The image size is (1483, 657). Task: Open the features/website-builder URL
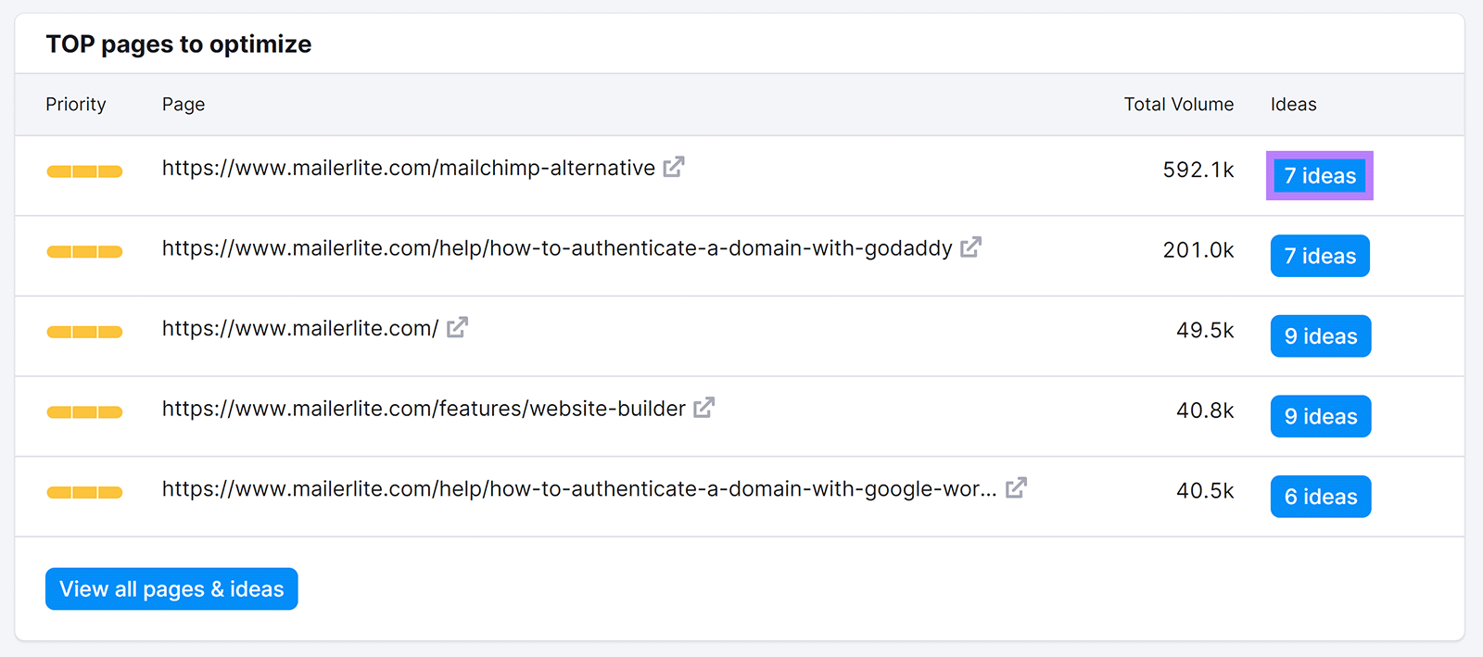tap(424, 409)
